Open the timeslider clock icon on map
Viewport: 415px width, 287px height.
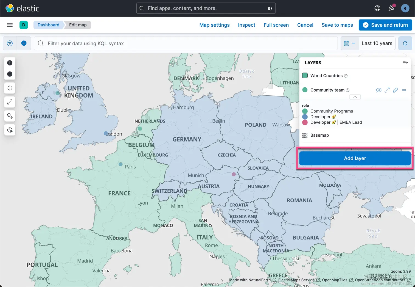click(x=10, y=130)
